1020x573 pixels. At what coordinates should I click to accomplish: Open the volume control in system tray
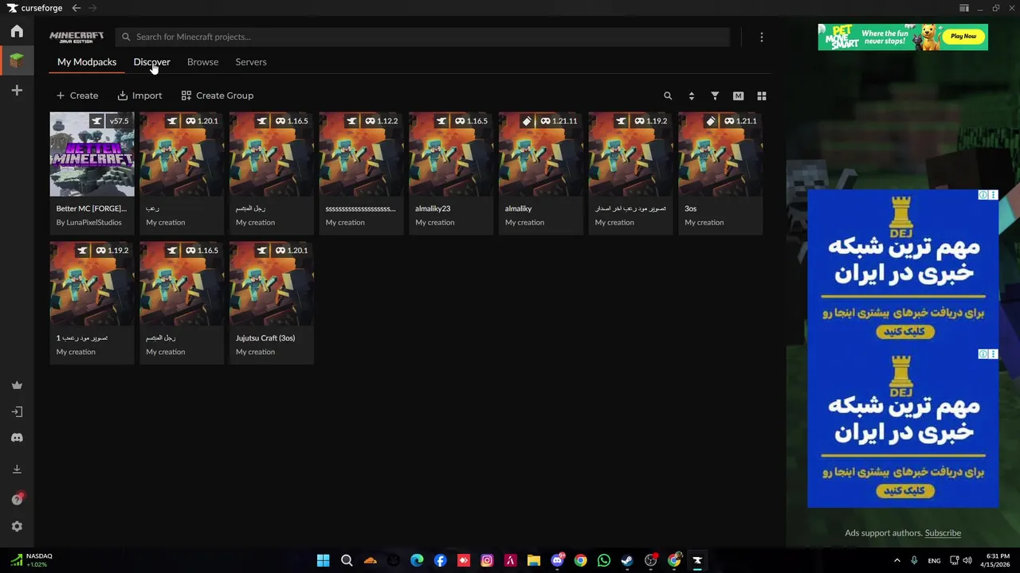tap(967, 560)
